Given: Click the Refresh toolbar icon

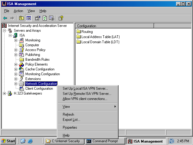Looking at the screenshot, I should click(45, 18).
